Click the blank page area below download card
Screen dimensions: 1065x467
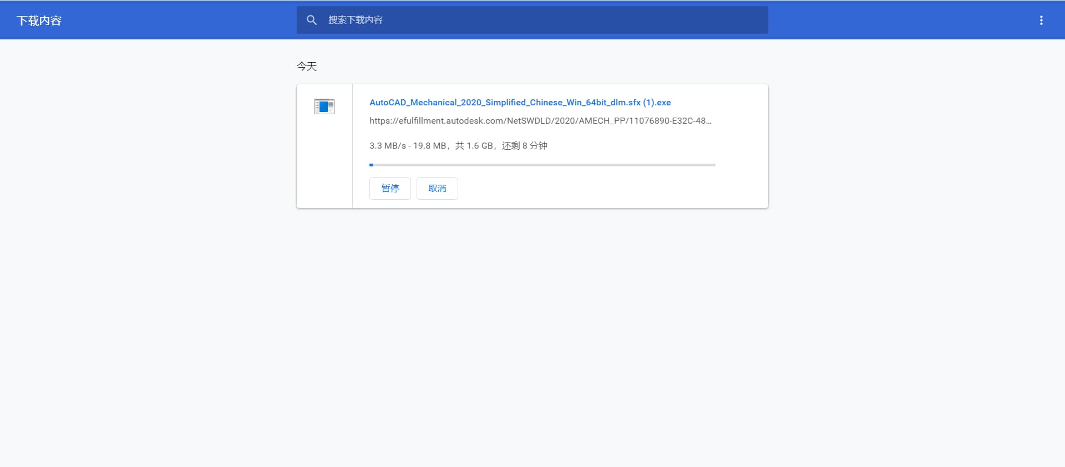tap(532, 333)
